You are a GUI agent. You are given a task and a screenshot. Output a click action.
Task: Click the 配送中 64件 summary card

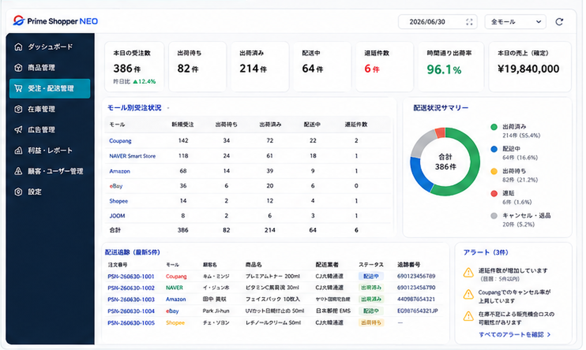click(x=322, y=67)
